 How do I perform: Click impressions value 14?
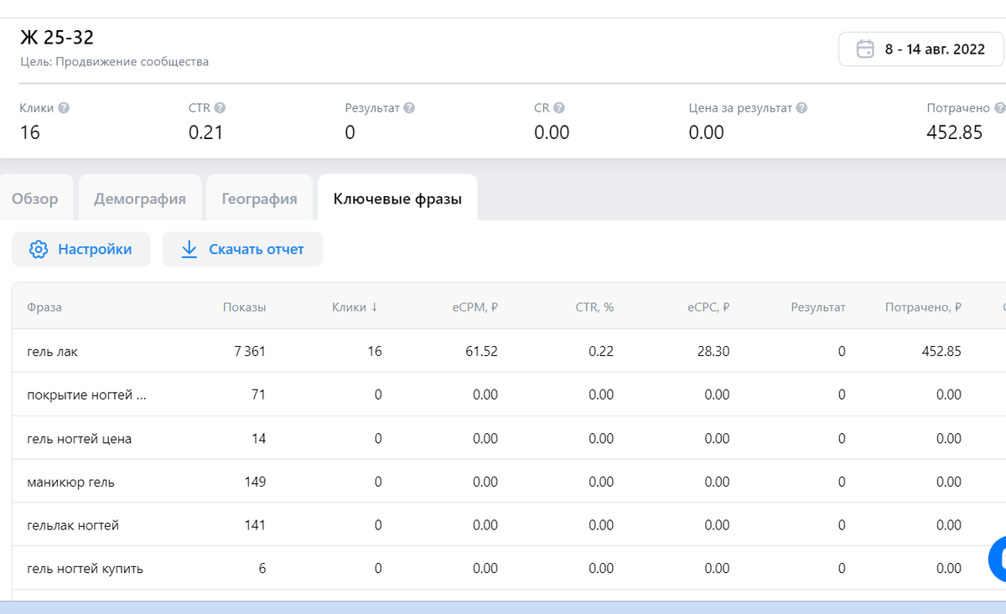click(x=258, y=439)
